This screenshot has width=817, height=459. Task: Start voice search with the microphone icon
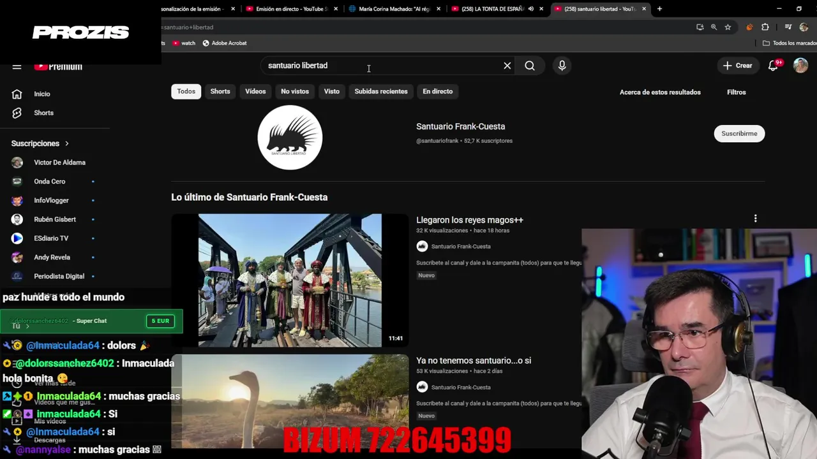coord(562,66)
